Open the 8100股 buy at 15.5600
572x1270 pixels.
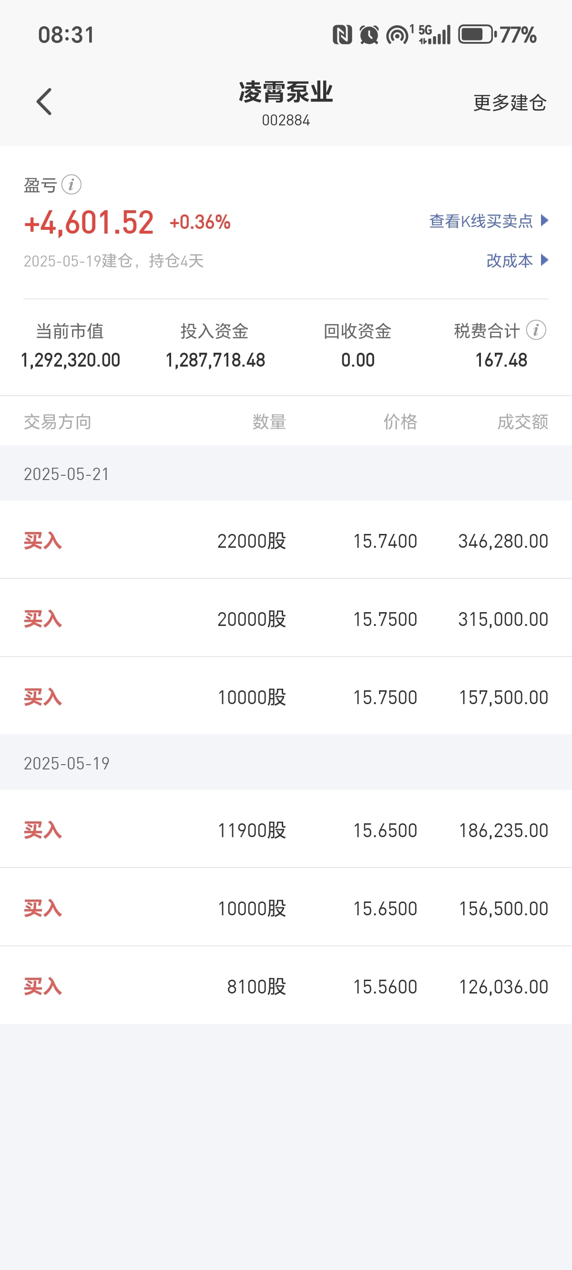[x=286, y=985]
